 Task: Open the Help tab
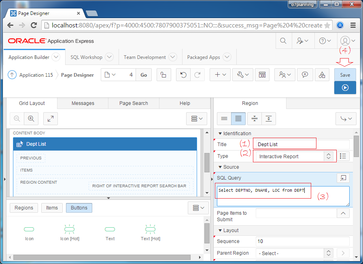pos(185,103)
